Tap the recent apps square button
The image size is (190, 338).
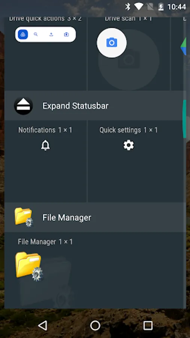148,326
